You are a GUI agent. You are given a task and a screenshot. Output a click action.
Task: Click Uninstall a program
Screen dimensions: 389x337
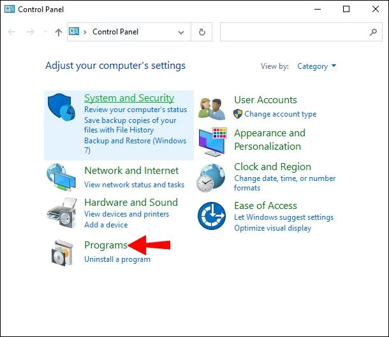tap(117, 259)
